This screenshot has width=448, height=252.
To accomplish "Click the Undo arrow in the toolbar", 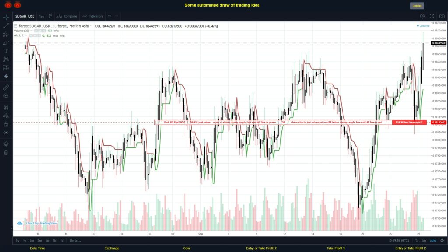I will (x=109, y=16).
